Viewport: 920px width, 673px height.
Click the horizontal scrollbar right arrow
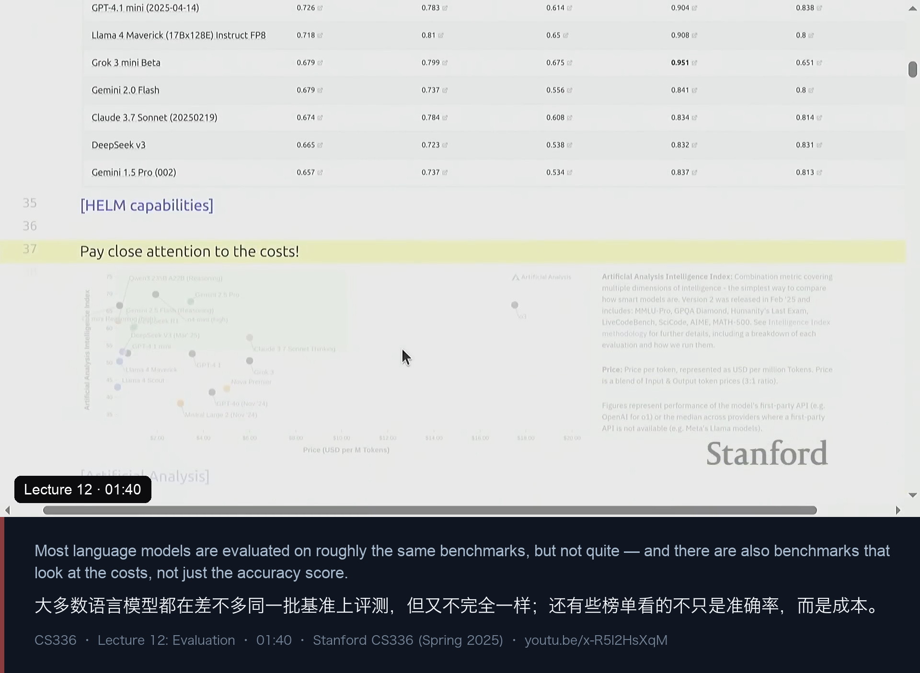click(898, 510)
